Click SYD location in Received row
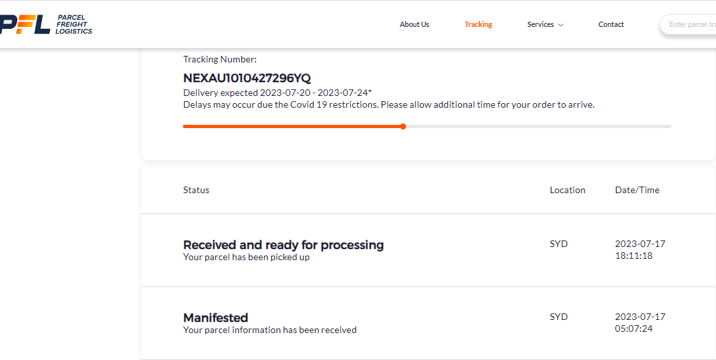Image resolution: width=716 pixels, height=360 pixels. [559, 244]
